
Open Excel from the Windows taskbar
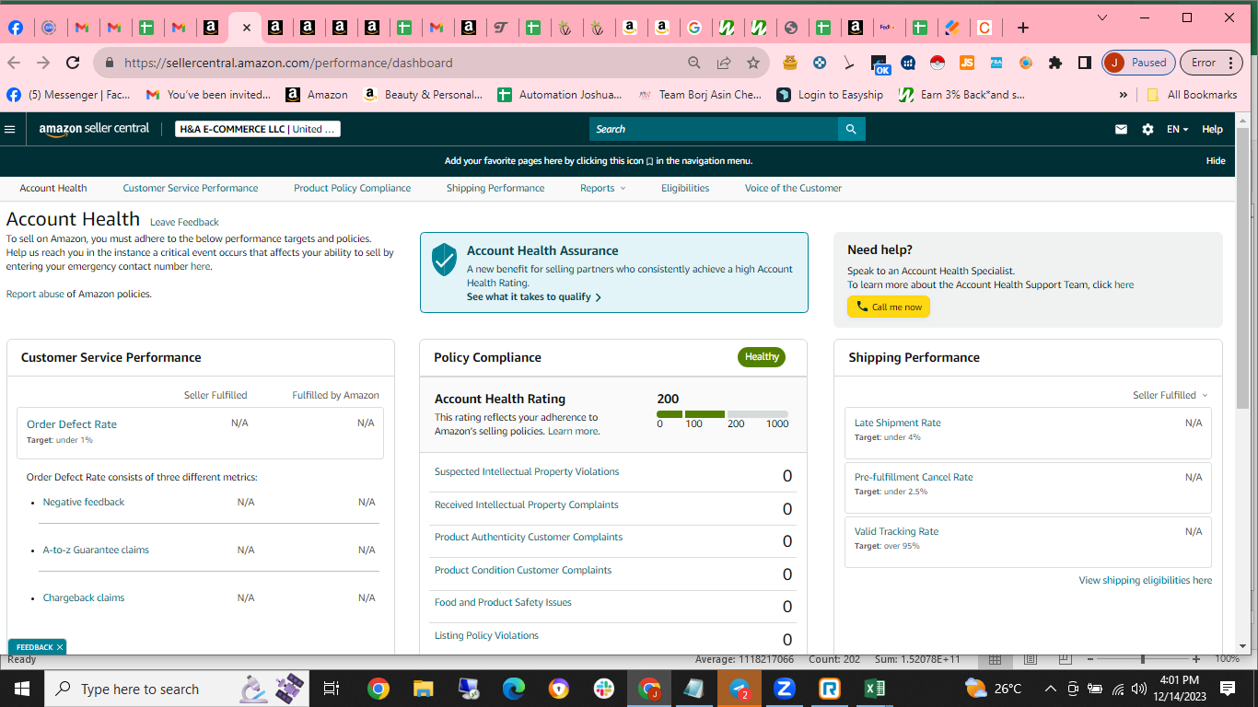875,689
